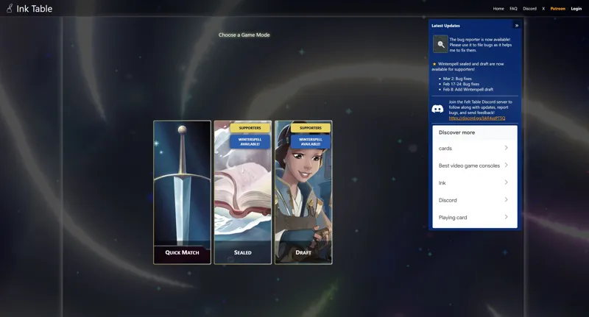
Task: Expand the "cards" chevron in Discover more
Action: click(506, 148)
